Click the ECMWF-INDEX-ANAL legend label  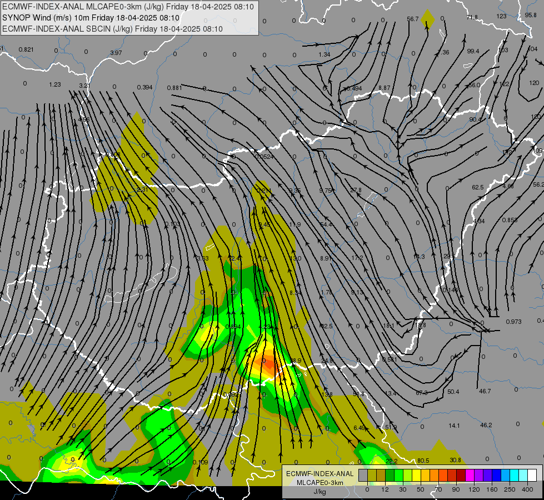[x=320, y=474]
